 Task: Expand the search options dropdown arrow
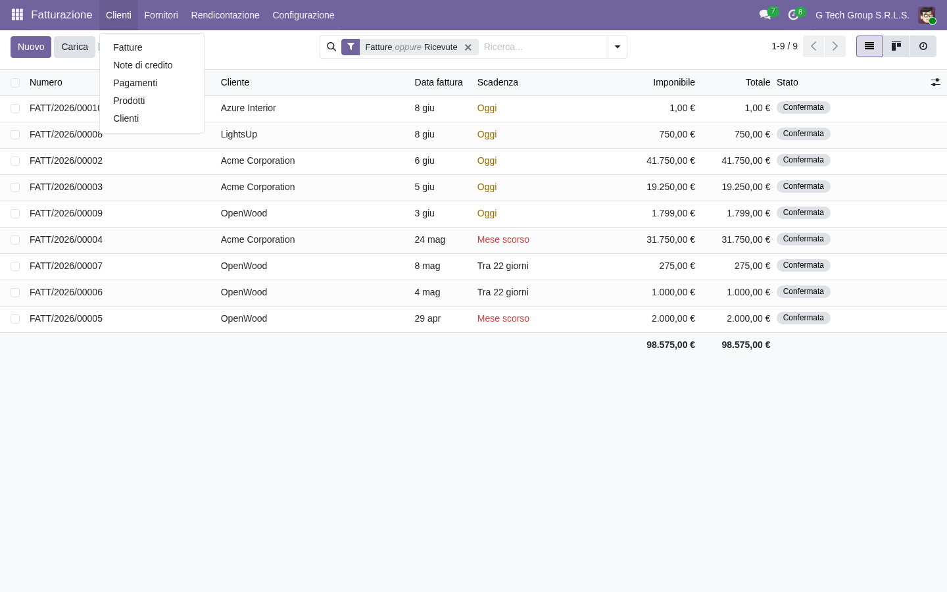618,47
